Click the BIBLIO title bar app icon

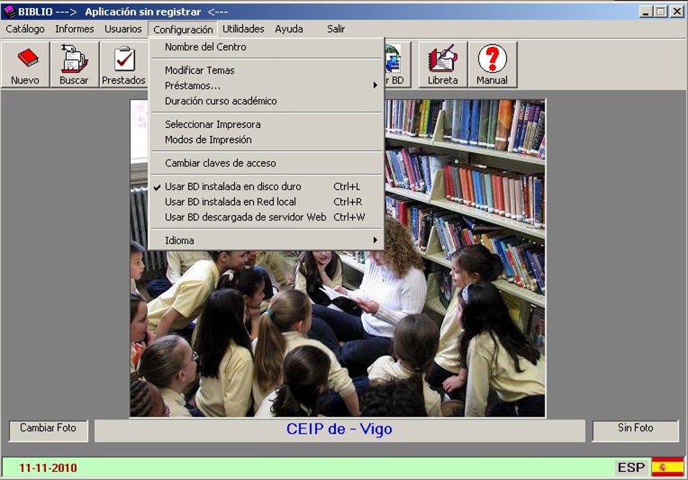[x=9, y=11]
